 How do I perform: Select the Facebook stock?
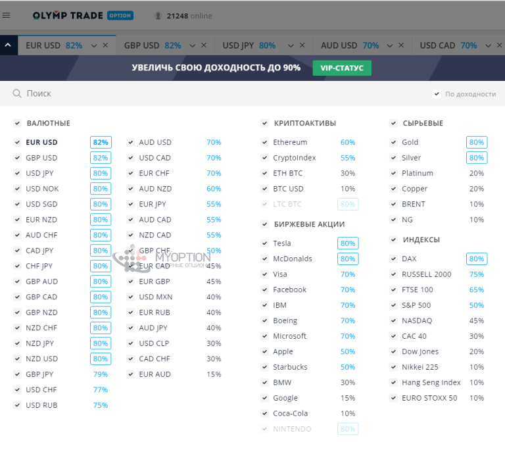(289, 289)
